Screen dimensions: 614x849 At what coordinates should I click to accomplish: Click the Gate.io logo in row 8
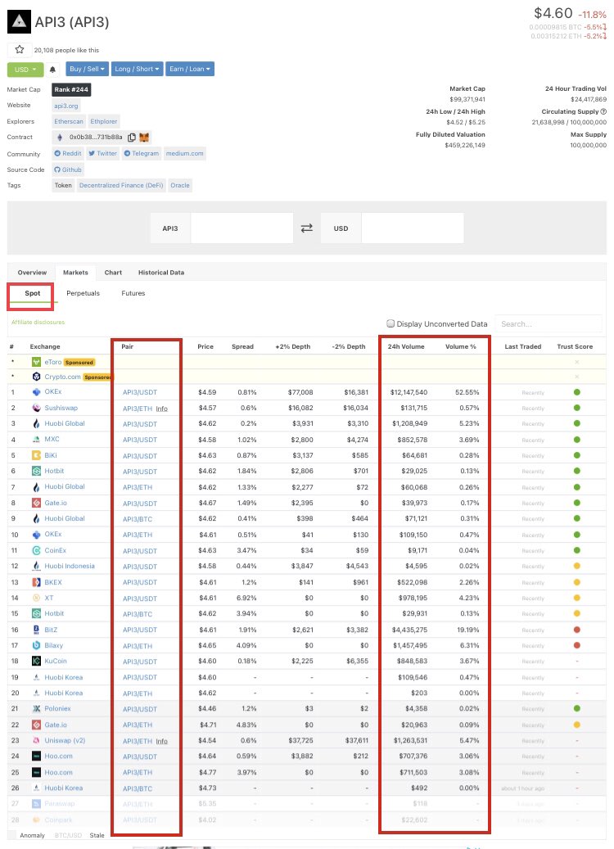[x=36, y=503]
